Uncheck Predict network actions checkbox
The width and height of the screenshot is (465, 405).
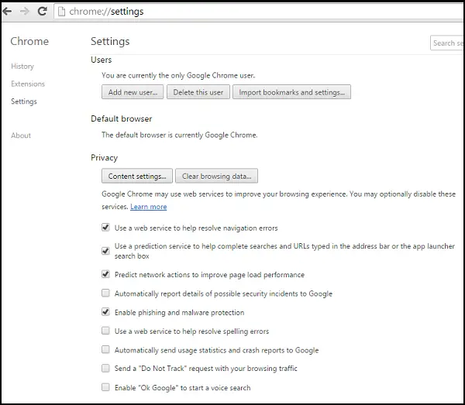coord(105,274)
